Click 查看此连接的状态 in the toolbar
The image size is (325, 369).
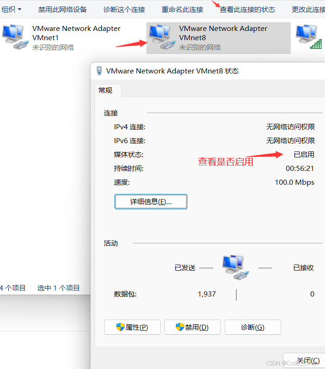point(247,9)
